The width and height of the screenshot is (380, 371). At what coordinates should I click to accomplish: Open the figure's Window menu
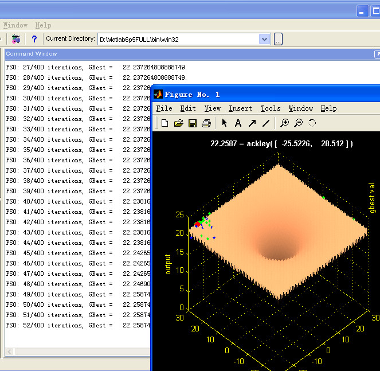300,108
